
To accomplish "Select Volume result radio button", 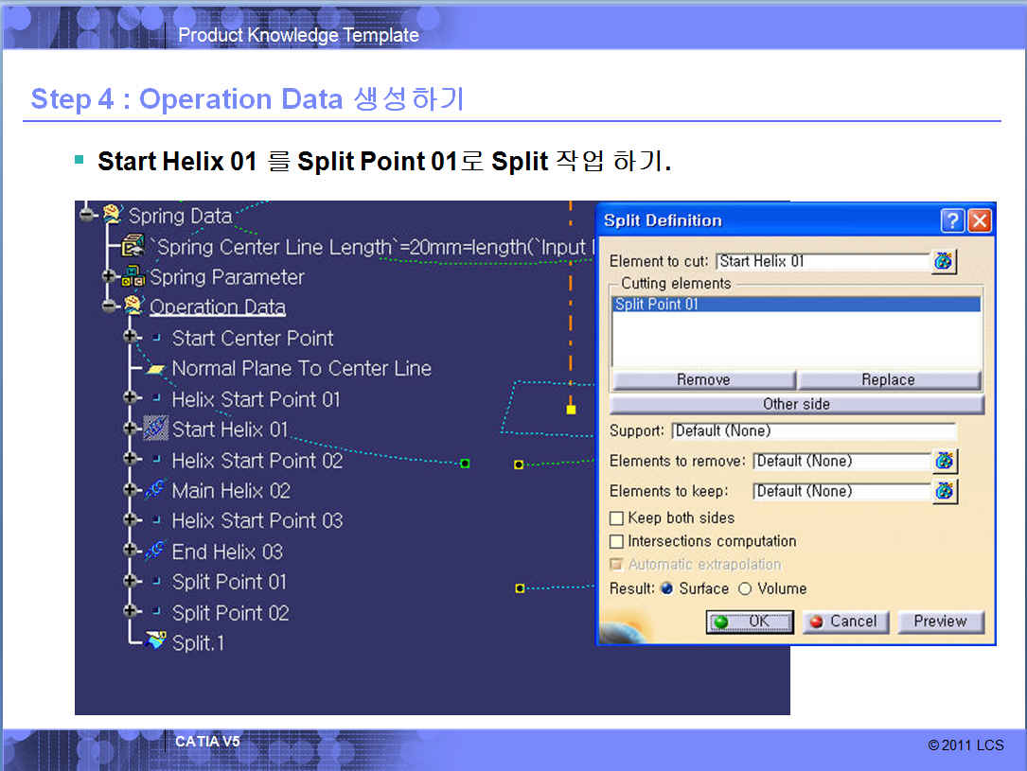I will tap(744, 588).
